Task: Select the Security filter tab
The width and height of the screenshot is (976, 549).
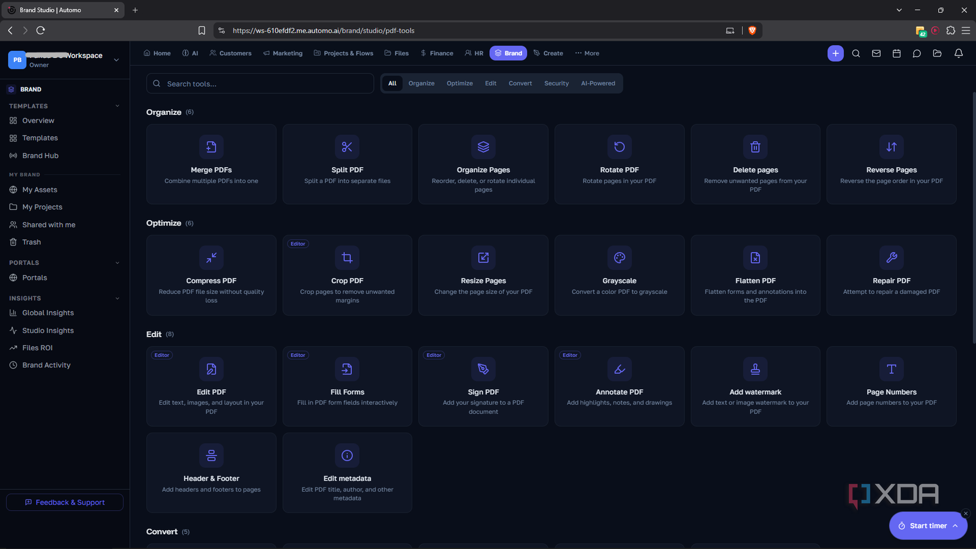Action: pos(557,83)
